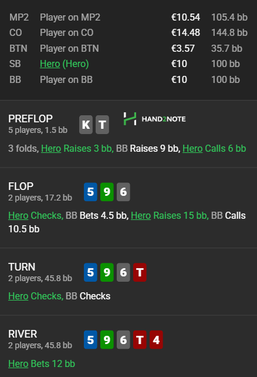Viewport: 257px width, 377px height.
Task: Select the blue 5 card on flop
Action: pos(90,192)
